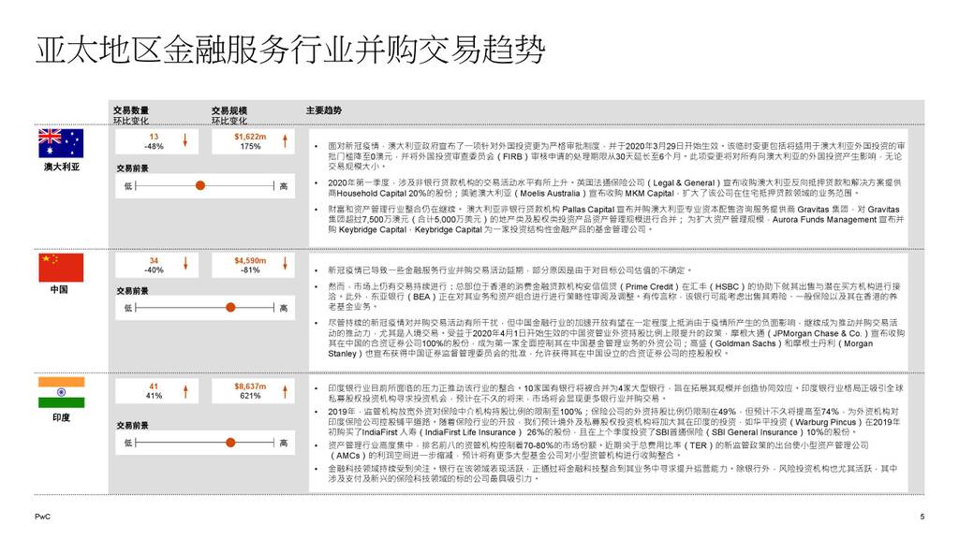Click India deal value $8,637m
This screenshot has height=539, width=959.
pos(250,386)
